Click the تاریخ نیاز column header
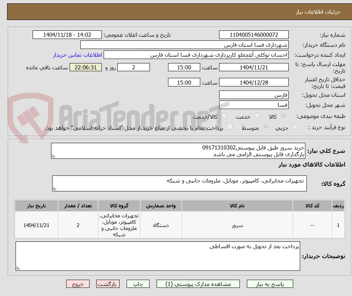Image resolution: width=352 pixels, height=296 pixels. [x=36, y=205]
